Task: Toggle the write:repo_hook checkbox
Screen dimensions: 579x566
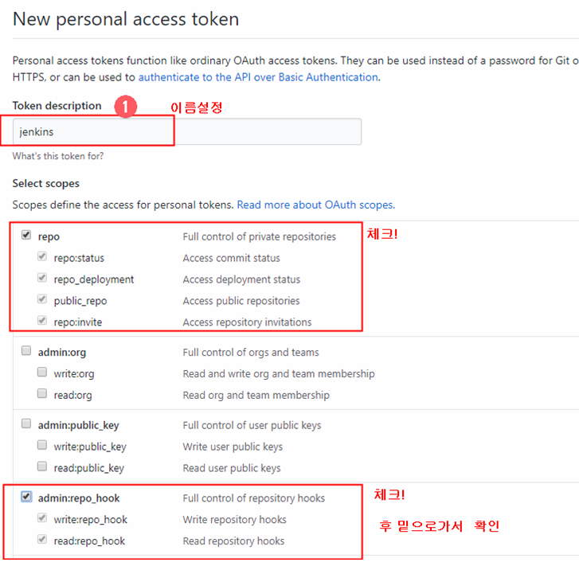Action: point(42,518)
